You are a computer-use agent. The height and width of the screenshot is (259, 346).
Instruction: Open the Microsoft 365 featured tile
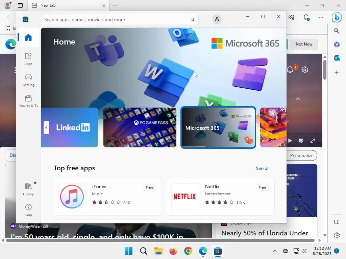[218, 127]
